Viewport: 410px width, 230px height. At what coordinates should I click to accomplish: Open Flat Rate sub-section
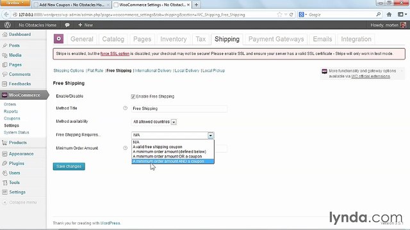tap(95, 71)
